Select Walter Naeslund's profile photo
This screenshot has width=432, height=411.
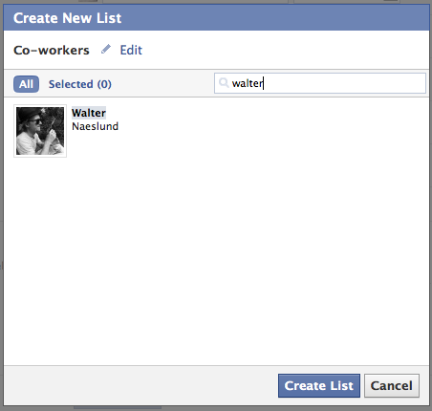pyautogui.click(x=40, y=131)
